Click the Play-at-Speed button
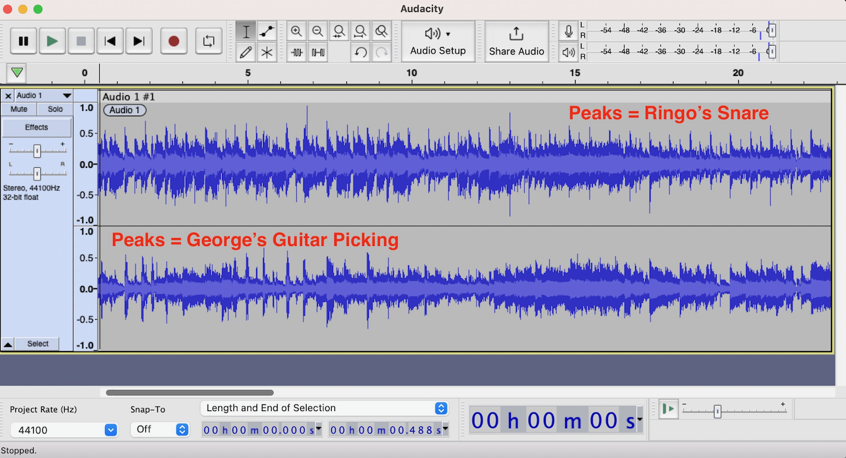The width and height of the screenshot is (846, 458). click(669, 409)
